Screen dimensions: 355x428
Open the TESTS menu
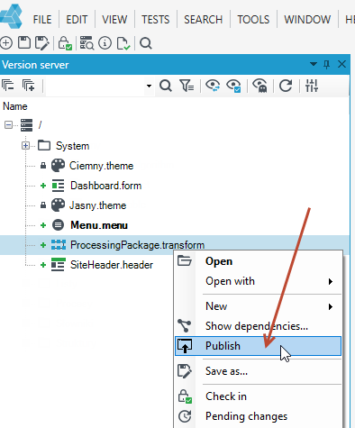tap(156, 20)
